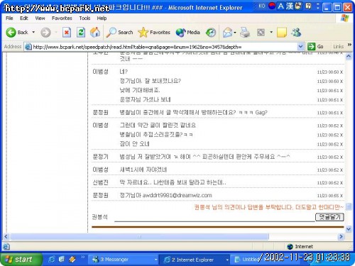Click the vertical scrollbar down arrow
The image size is (355, 266).
point(349,229)
